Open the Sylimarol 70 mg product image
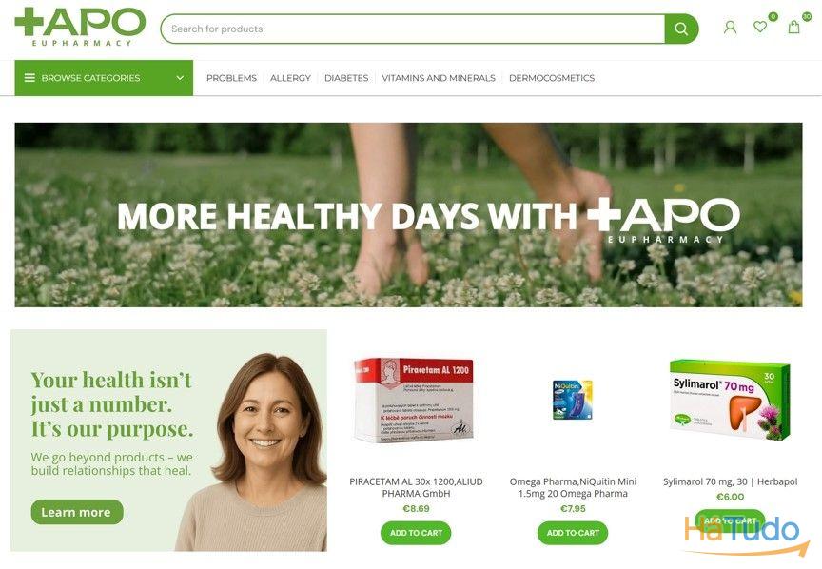The image size is (822, 569). pos(730,400)
